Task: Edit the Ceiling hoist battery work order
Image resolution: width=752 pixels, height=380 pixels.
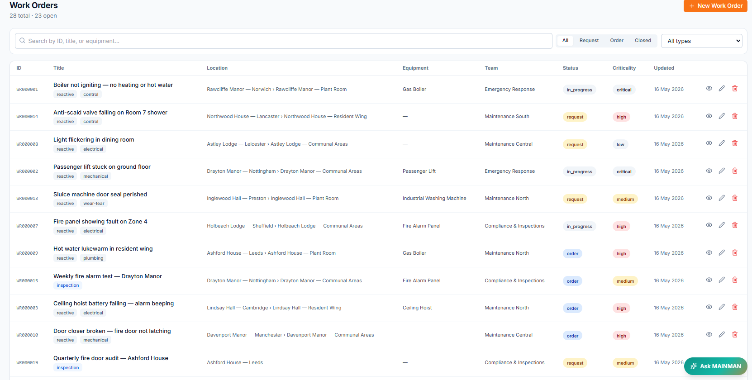Action: click(722, 307)
